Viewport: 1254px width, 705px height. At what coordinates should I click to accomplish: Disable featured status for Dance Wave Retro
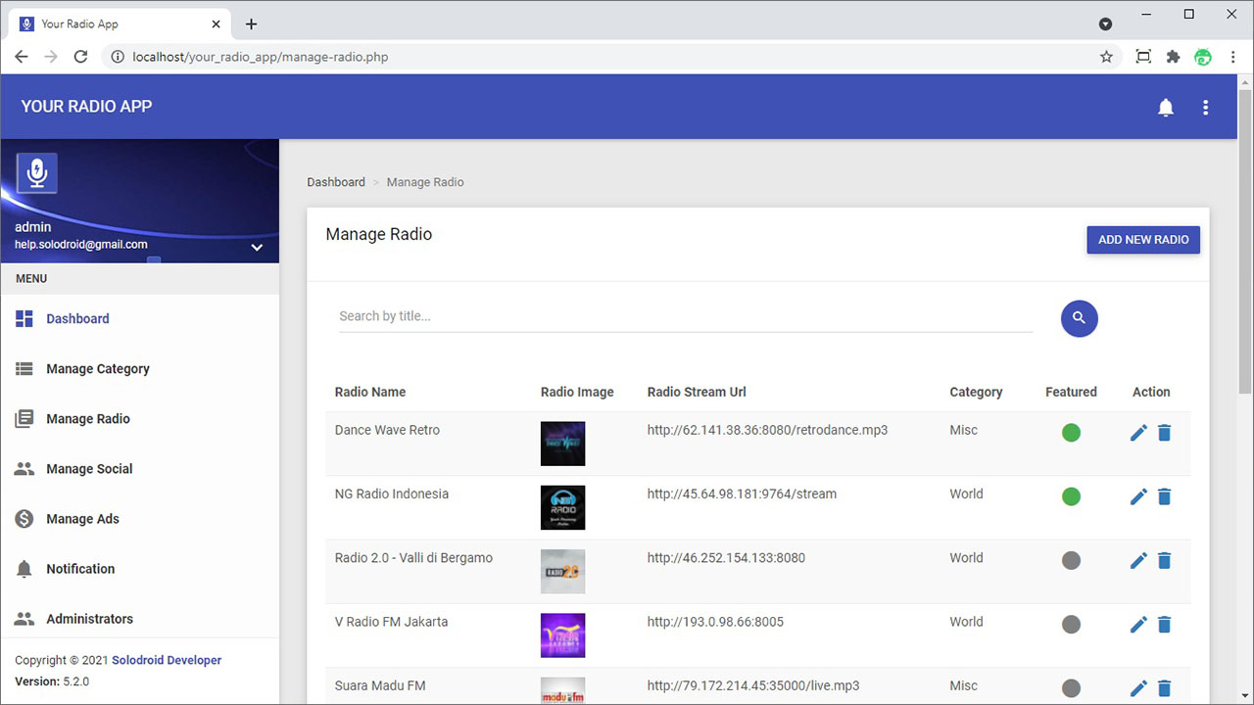pos(1071,432)
